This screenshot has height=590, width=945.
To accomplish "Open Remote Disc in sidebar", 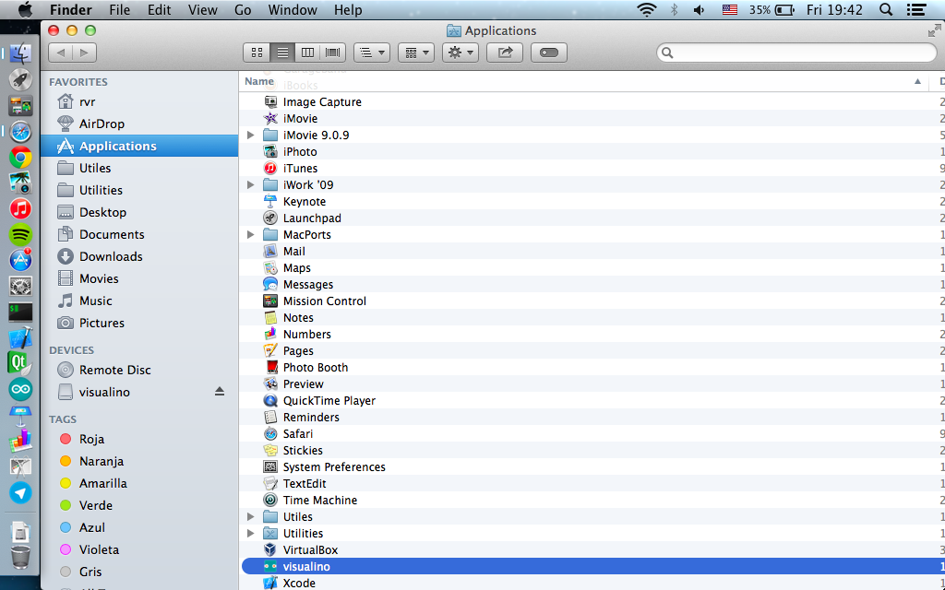I will 139,370.
